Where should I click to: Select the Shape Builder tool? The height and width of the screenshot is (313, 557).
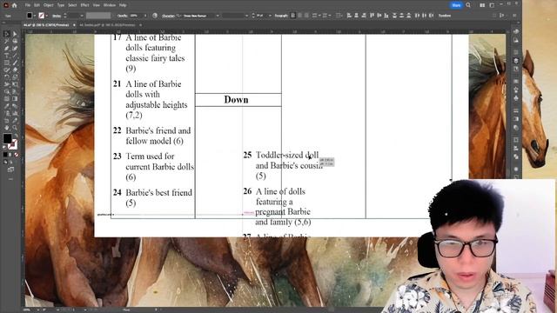(6, 91)
